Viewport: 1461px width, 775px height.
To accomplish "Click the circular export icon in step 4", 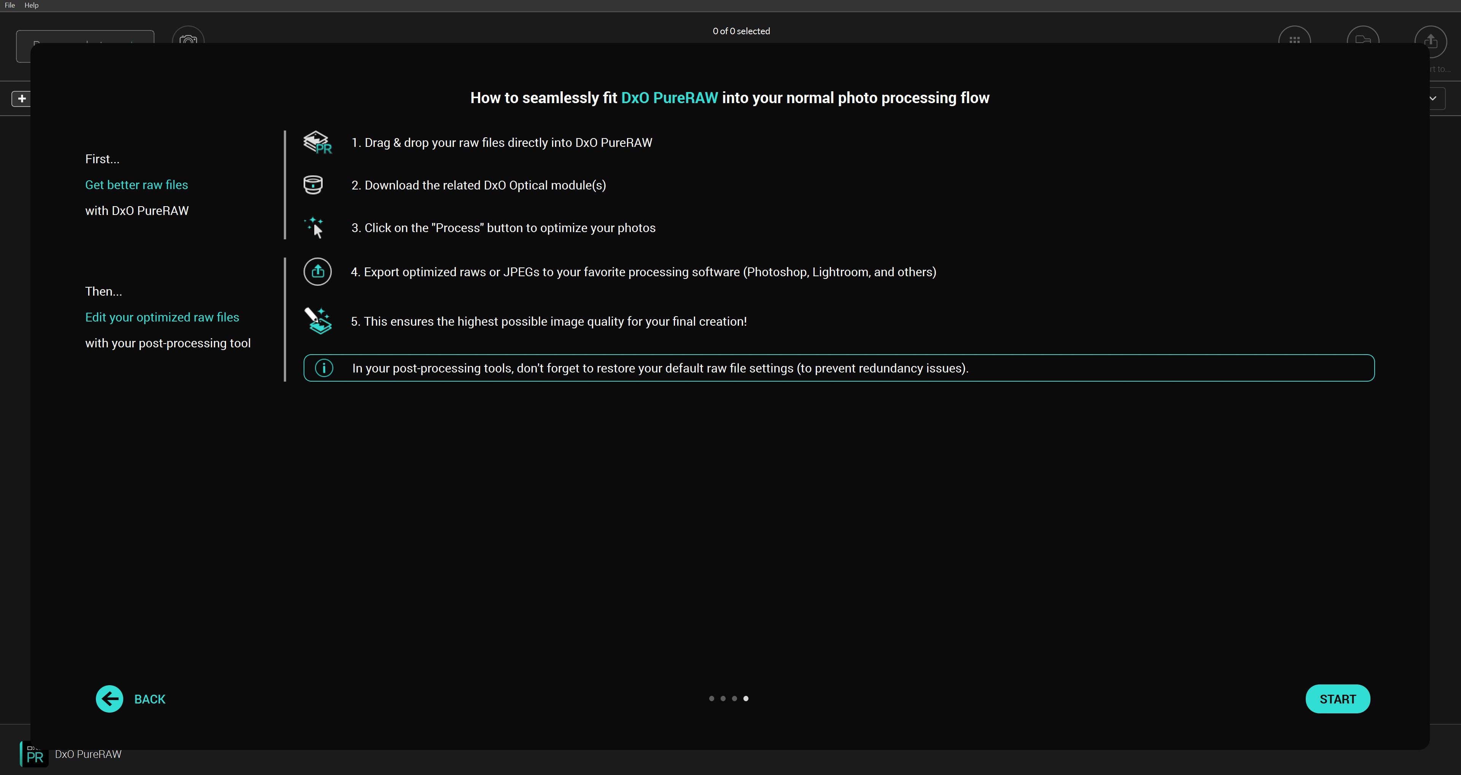I will coord(318,272).
